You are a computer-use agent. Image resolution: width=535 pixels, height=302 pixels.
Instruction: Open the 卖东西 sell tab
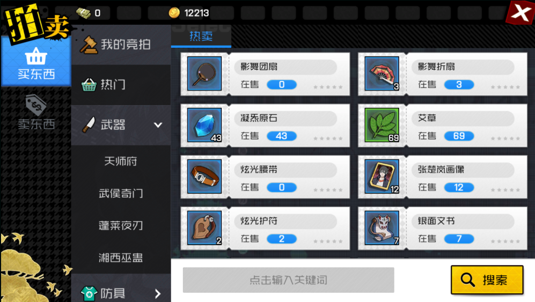tap(36, 113)
